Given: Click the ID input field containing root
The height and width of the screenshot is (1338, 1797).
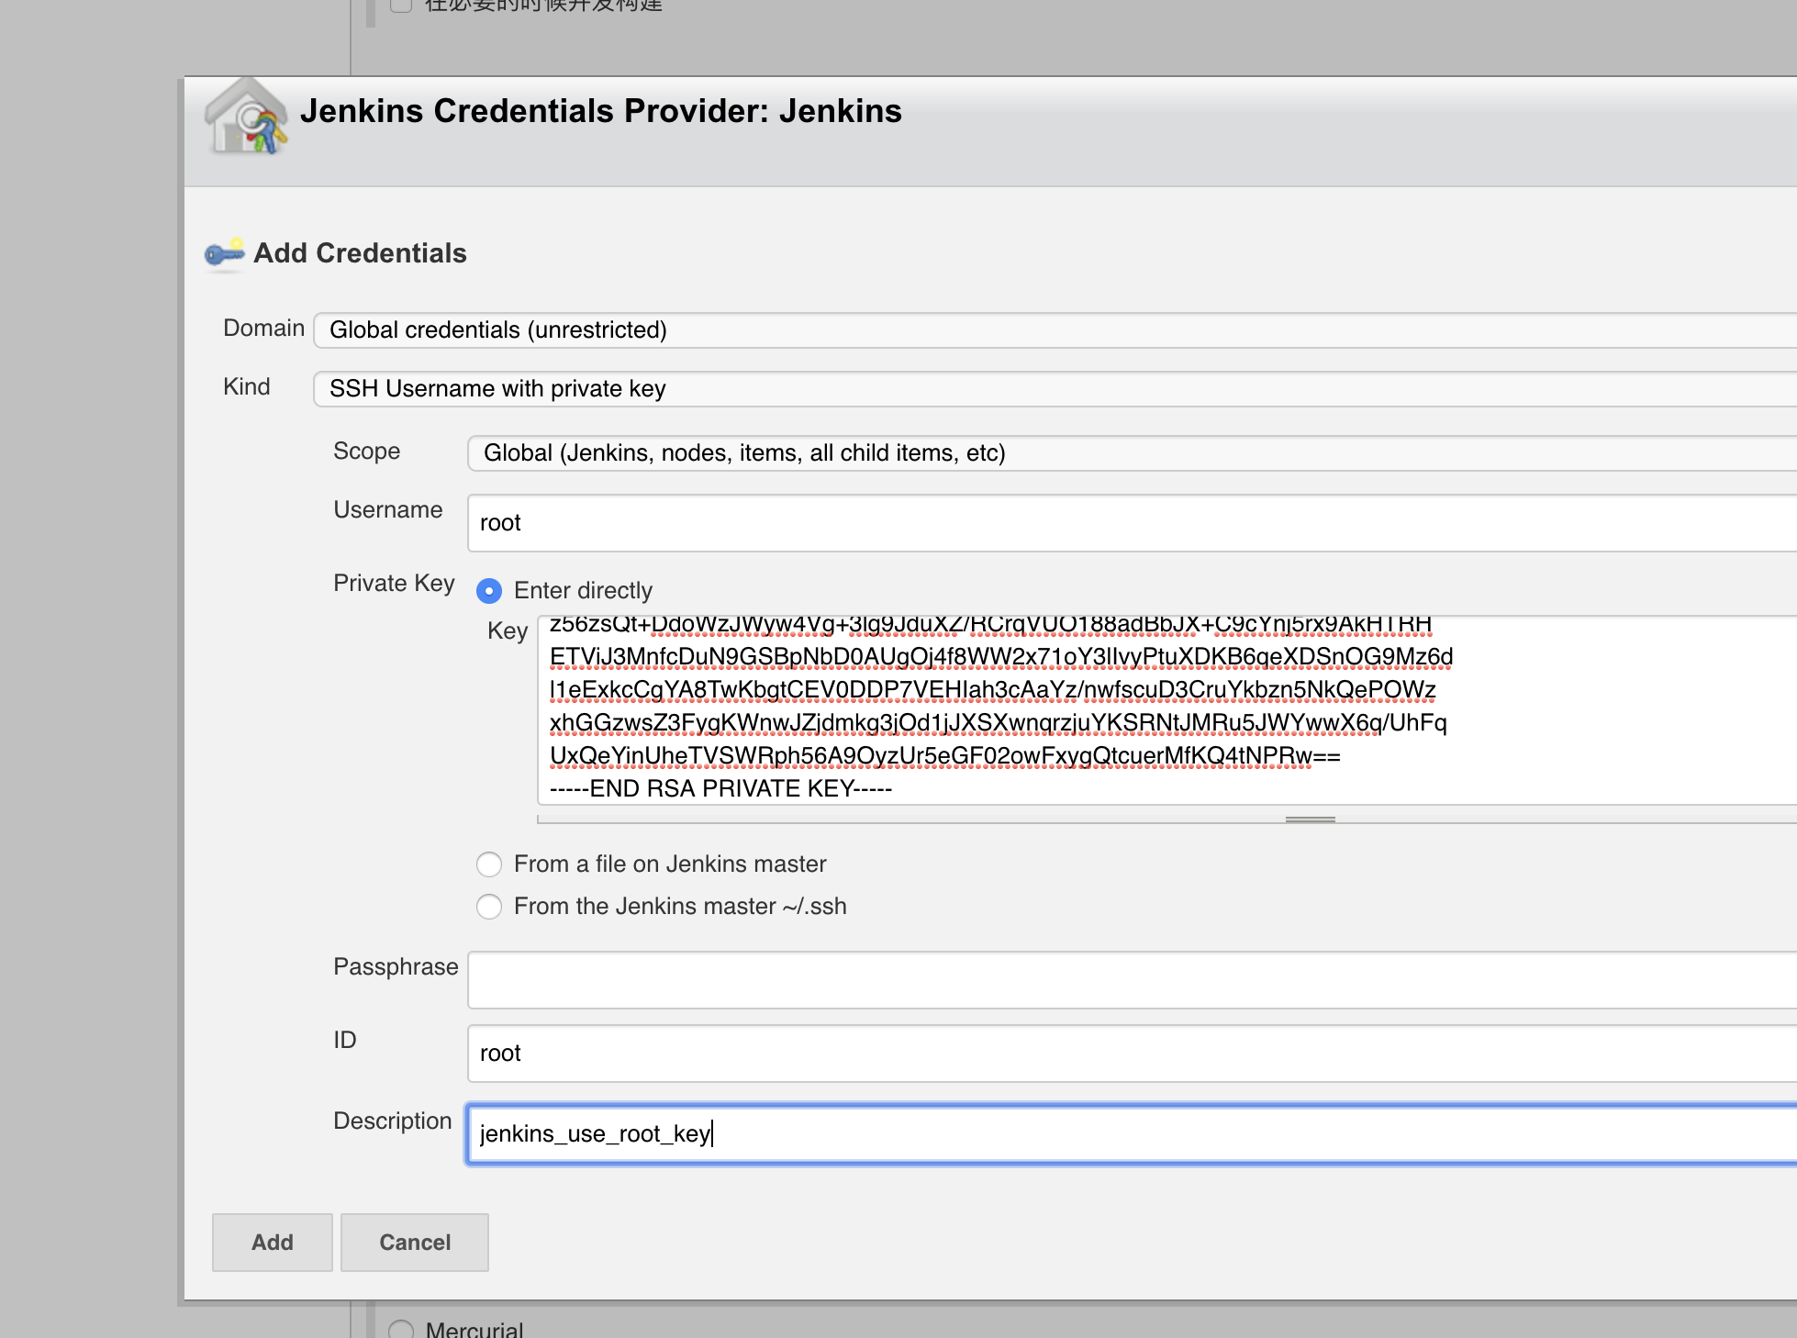Looking at the screenshot, I should [1132, 1054].
